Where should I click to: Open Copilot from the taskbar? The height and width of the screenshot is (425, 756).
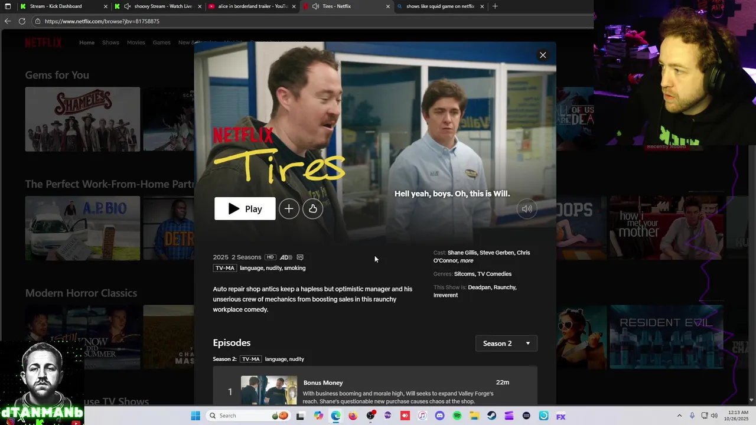tap(318, 416)
